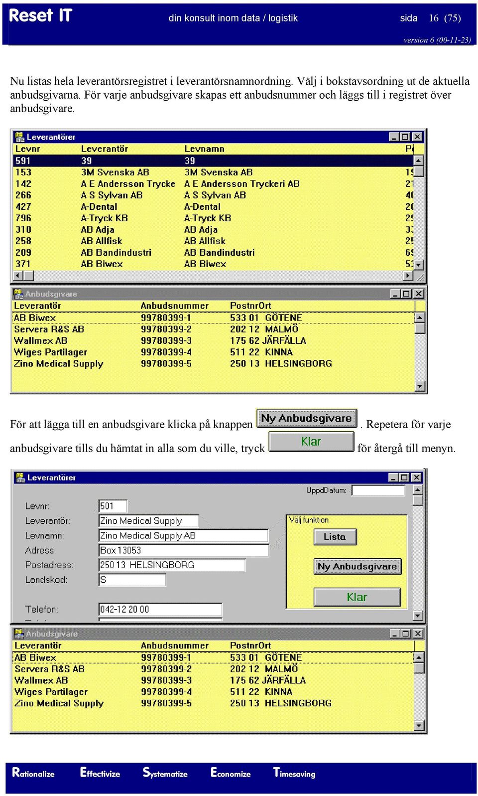The image size is (478, 796).
Task: Select bid number 99780399-4 in the upper Anbudsgivare window
Action: pos(166,352)
